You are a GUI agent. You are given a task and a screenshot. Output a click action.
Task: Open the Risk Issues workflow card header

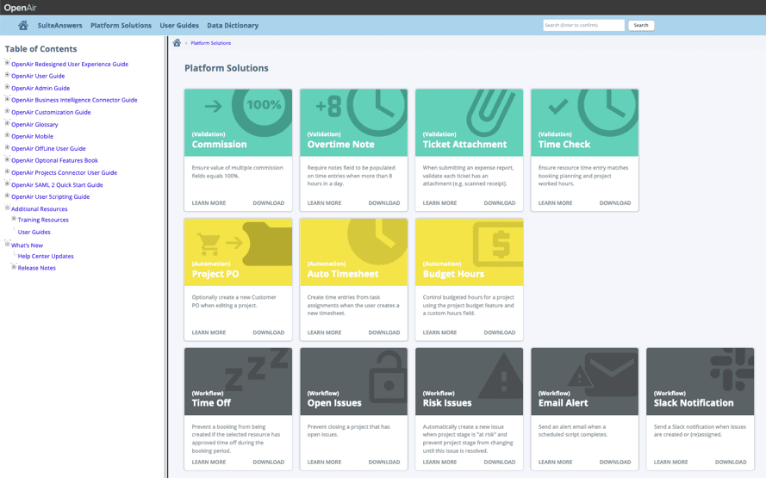click(x=470, y=382)
